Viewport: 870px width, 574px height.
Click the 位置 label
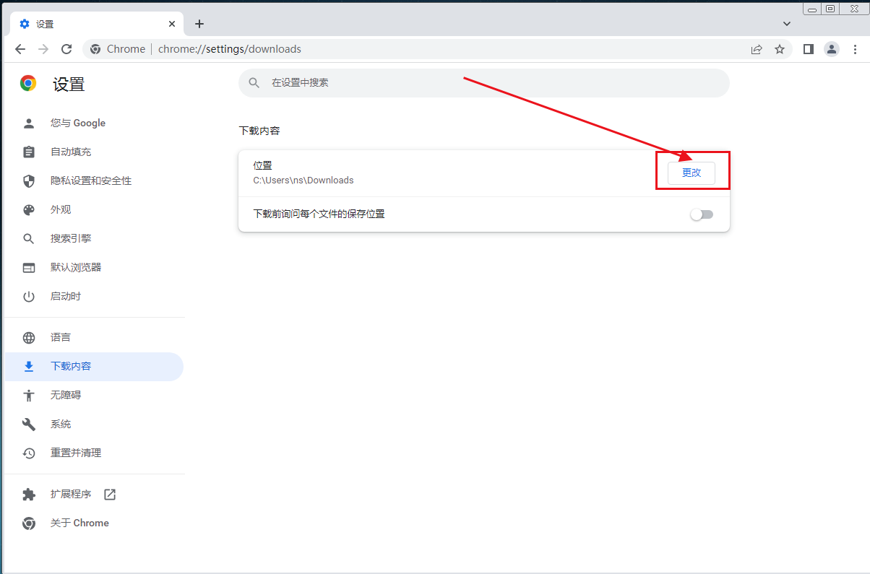(262, 165)
